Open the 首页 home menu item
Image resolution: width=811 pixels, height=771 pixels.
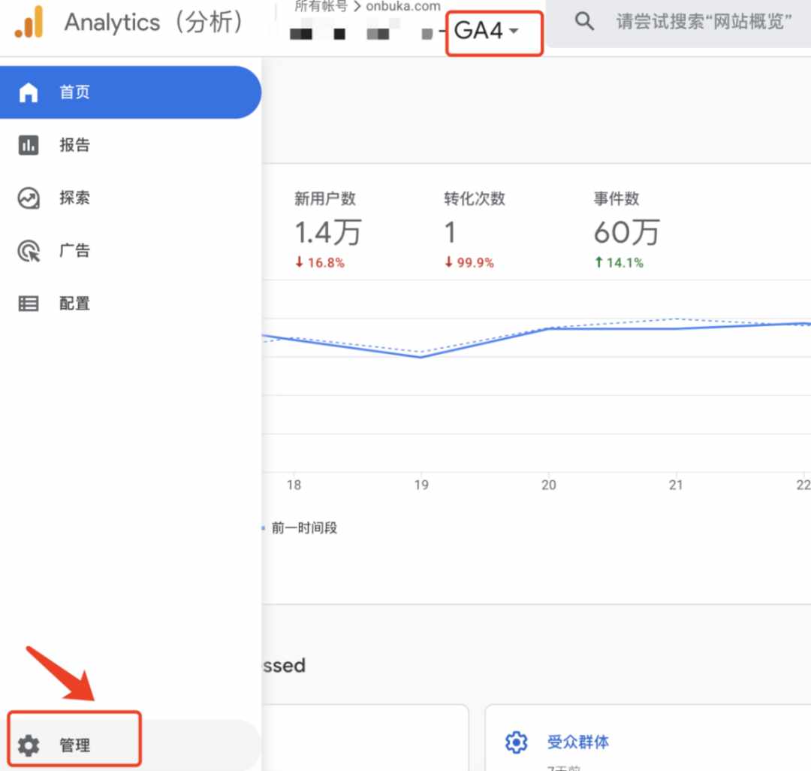(131, 92)
